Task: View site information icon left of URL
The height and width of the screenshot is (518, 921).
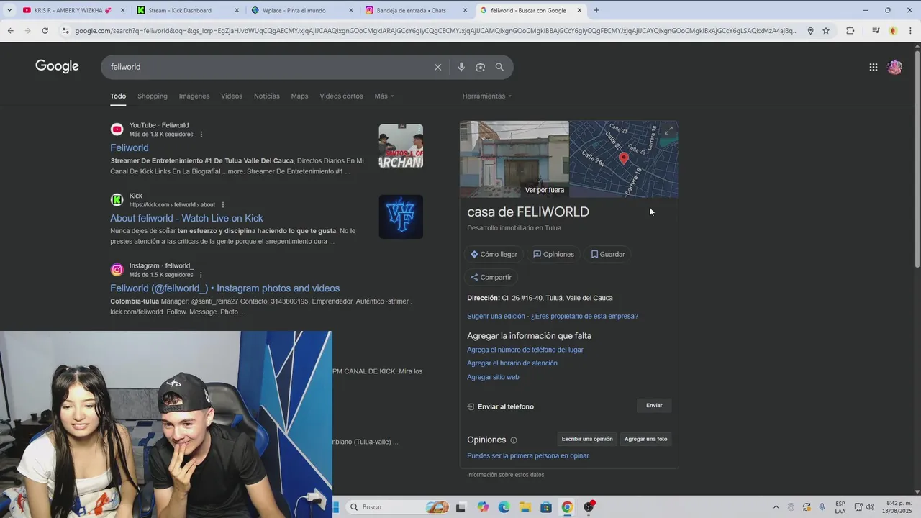Action: point(65,31)
